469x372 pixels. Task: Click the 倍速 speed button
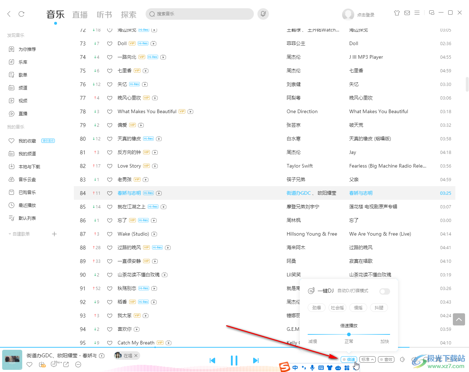click(x=349, y=359)
